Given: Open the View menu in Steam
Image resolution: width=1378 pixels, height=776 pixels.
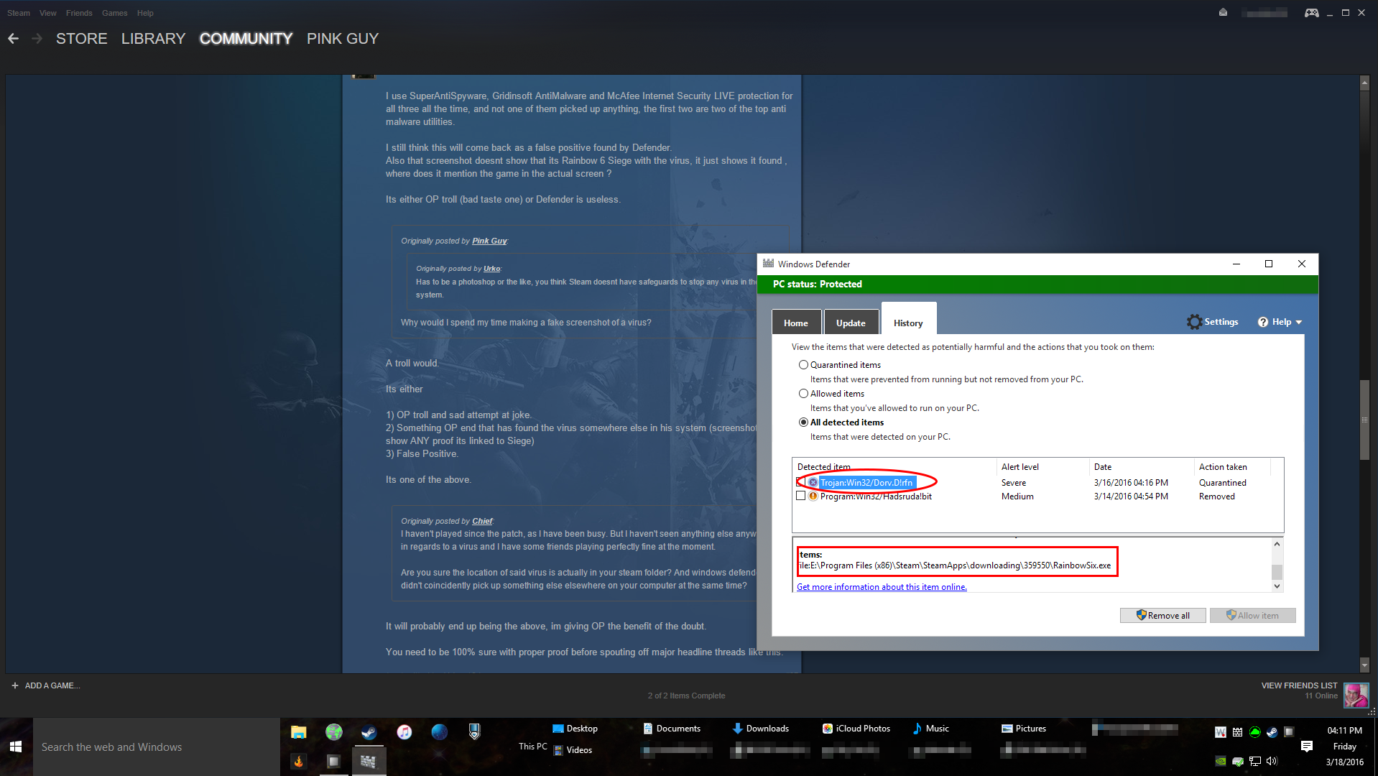Looking at the screenshot, I should click(47, 13).
